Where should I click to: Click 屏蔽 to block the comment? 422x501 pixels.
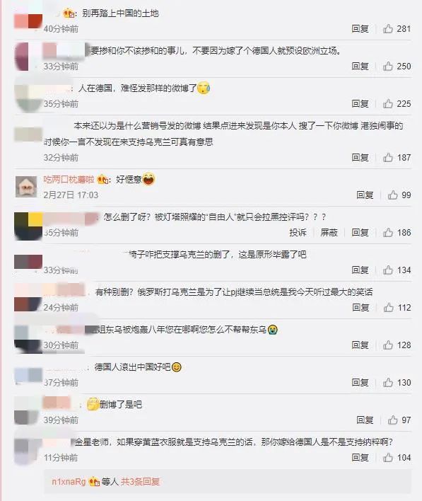[329, 232]
